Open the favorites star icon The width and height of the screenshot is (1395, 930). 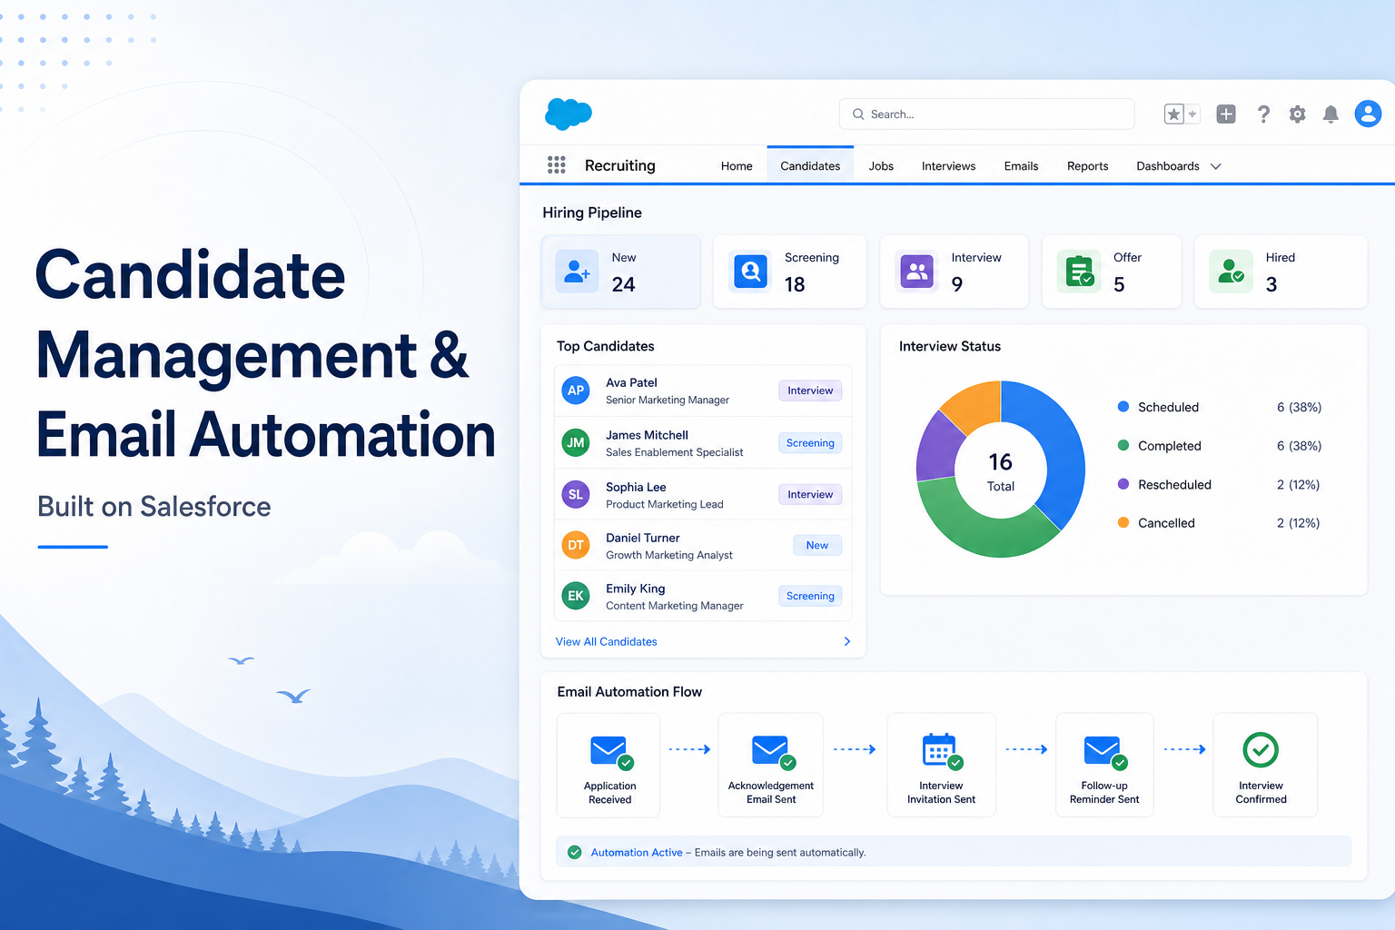(1174, 114)
